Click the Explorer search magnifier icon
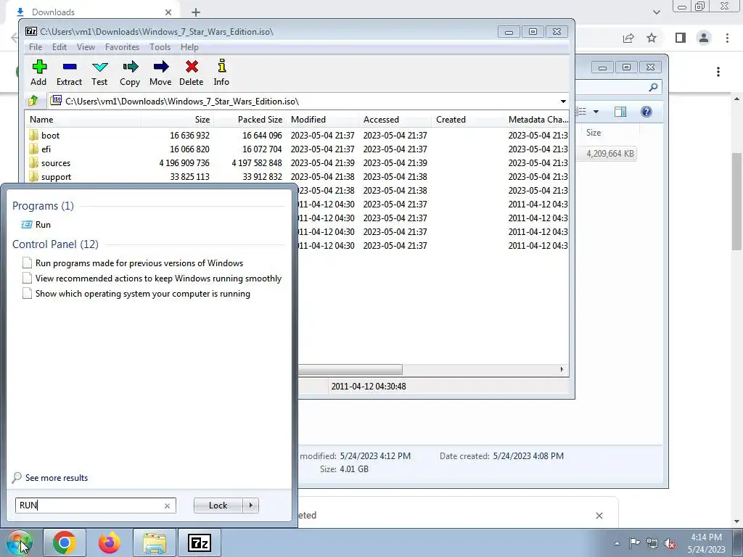The height and width of the screenshot is (557, 743). pyautogui.click(x=653, y=87)
